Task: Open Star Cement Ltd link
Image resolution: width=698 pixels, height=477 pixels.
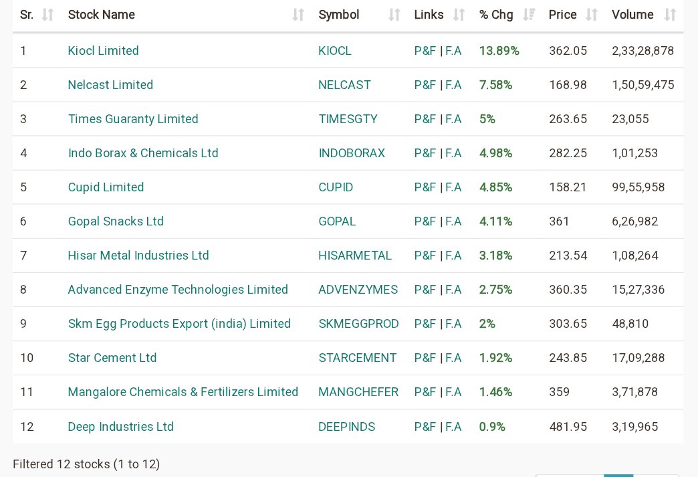Action: [112, 358]
